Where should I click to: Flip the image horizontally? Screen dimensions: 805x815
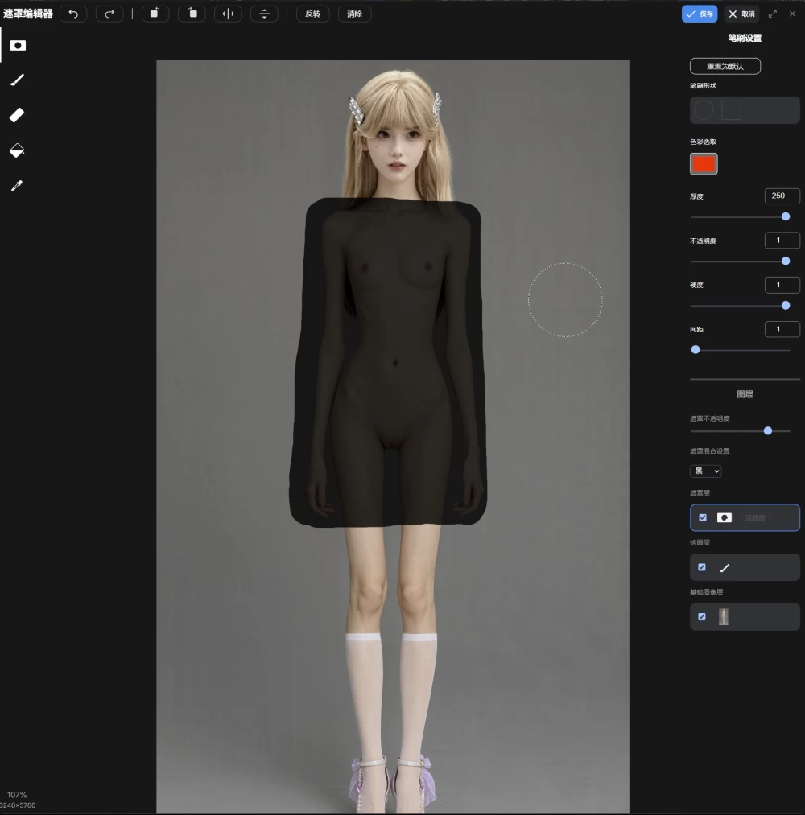point(228,14)
